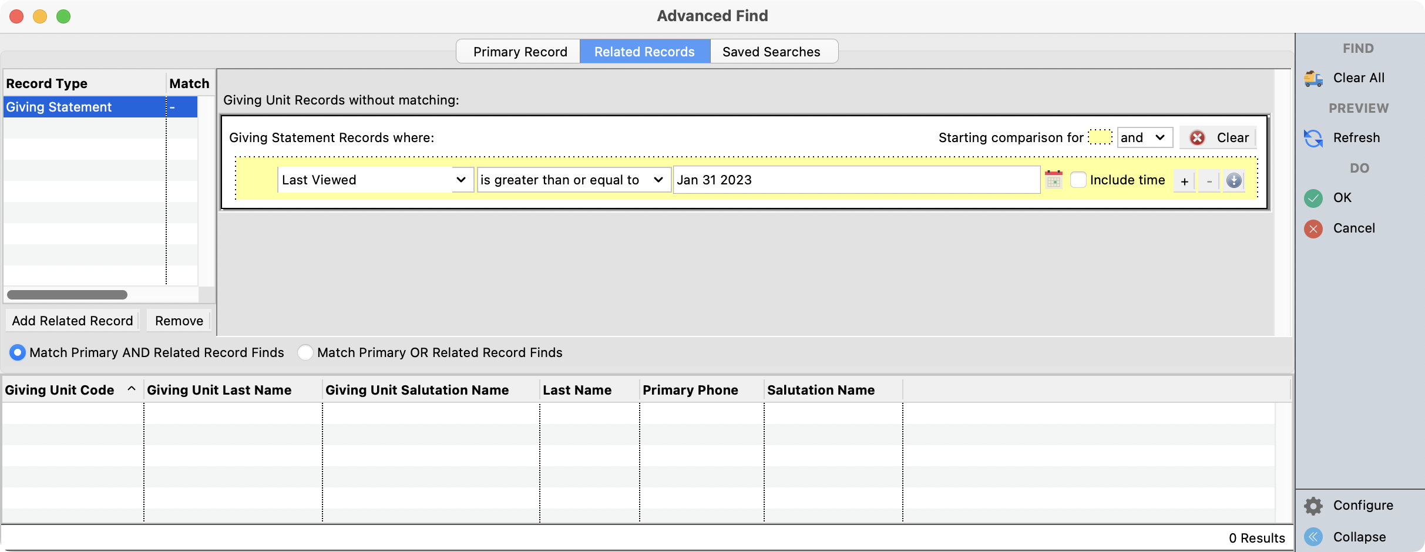Open the 'and' comparison dropdown
This screenshot has width=1425, height=552.
click(x=1144, y=137)
